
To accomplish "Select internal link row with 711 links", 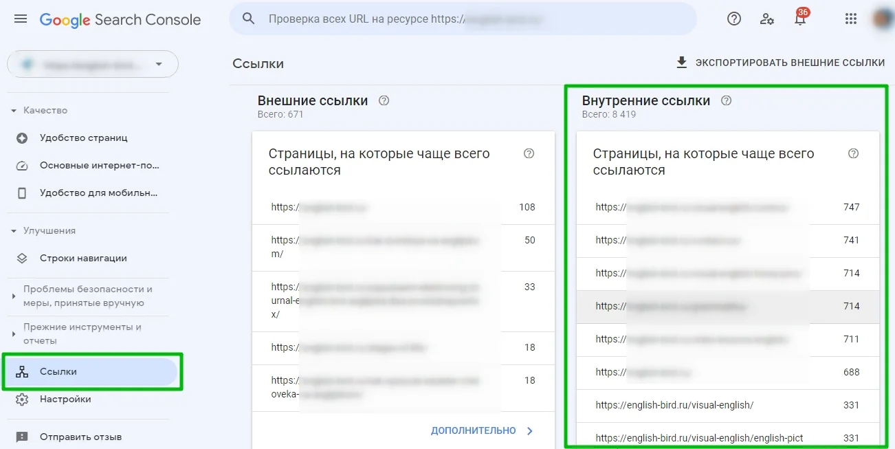I will click(x=727, y=339).
